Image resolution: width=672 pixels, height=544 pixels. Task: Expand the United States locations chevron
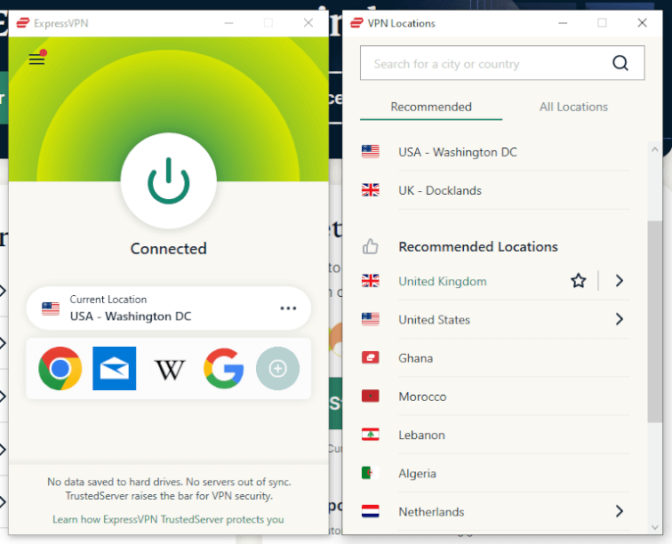coord(619,319)
